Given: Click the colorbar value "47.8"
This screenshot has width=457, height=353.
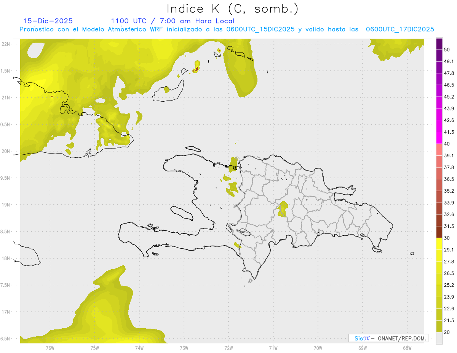Looking at the screenshot, I should click(449, 73).
